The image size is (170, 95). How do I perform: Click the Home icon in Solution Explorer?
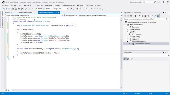coord(131,16)
